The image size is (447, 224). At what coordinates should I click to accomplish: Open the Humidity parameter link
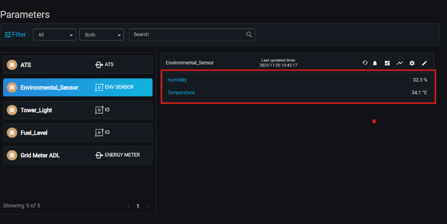click(177, 80)
